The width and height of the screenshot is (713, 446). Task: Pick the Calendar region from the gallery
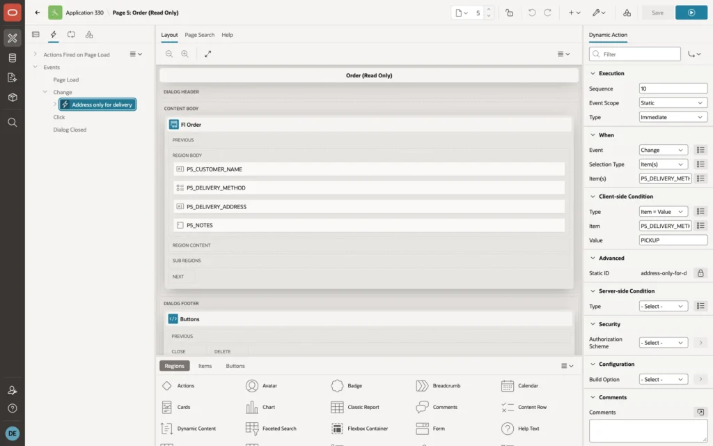click(519, 386)
